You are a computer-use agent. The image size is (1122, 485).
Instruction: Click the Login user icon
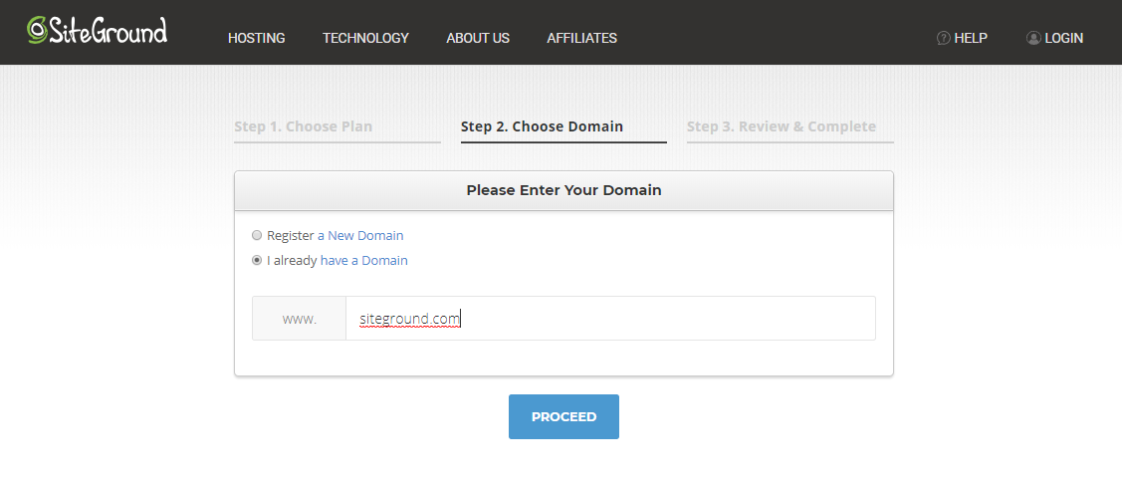click(1033, 38)
